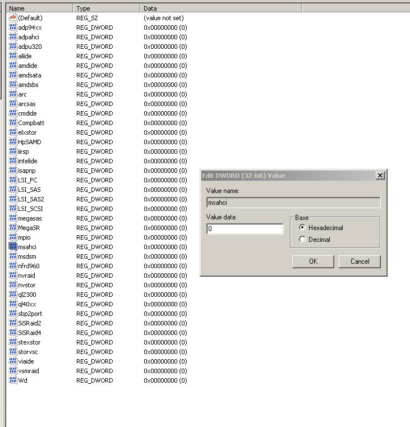This screenshot has height=427, width=410.
Task: Select the adp94xx registry value icon
Action: (x=13, y=27)
